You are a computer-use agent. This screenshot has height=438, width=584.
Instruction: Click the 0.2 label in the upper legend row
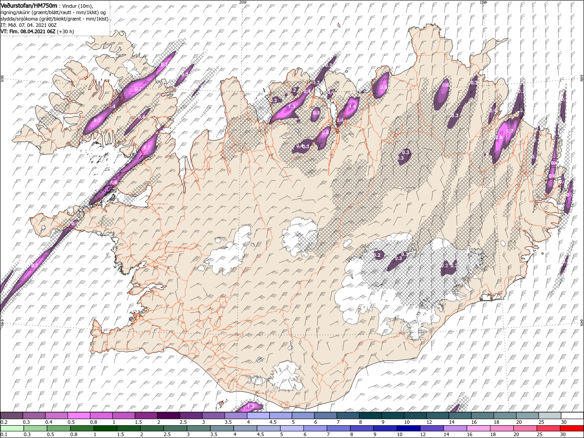point(4,422)
